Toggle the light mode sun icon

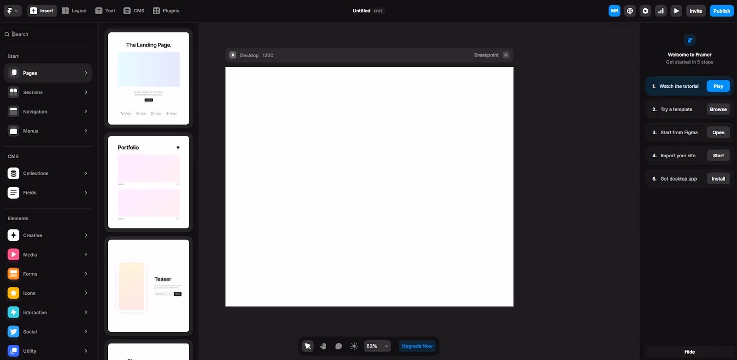[x=354, y=346]
